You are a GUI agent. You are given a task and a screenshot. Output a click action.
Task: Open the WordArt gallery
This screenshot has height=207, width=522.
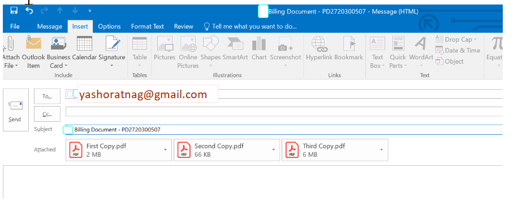(x=421, y=52)
